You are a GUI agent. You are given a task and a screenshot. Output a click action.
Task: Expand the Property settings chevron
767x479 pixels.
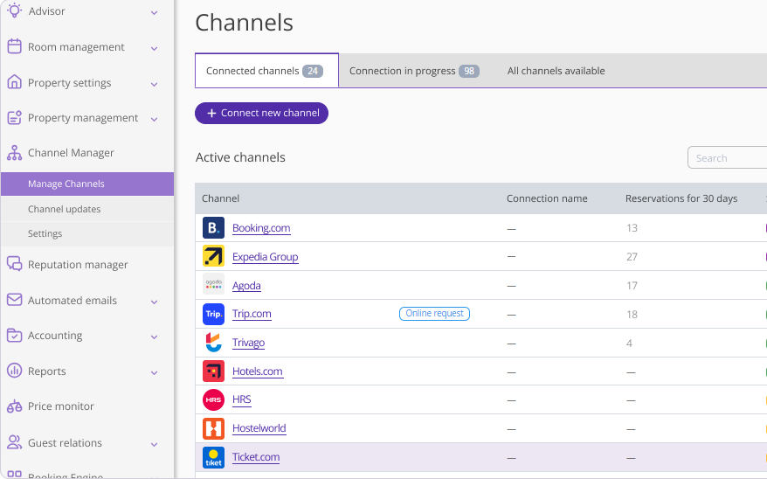coord(154,84)
